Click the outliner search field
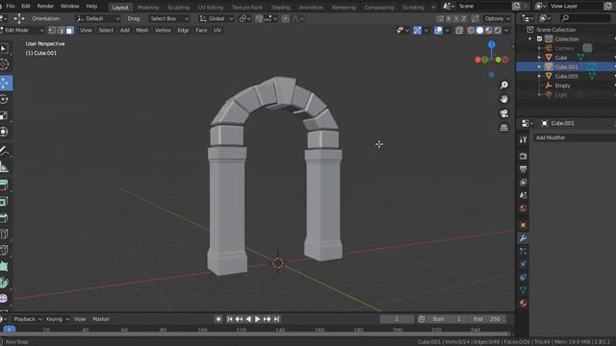The image size is (616, 346). pos(585,18)
